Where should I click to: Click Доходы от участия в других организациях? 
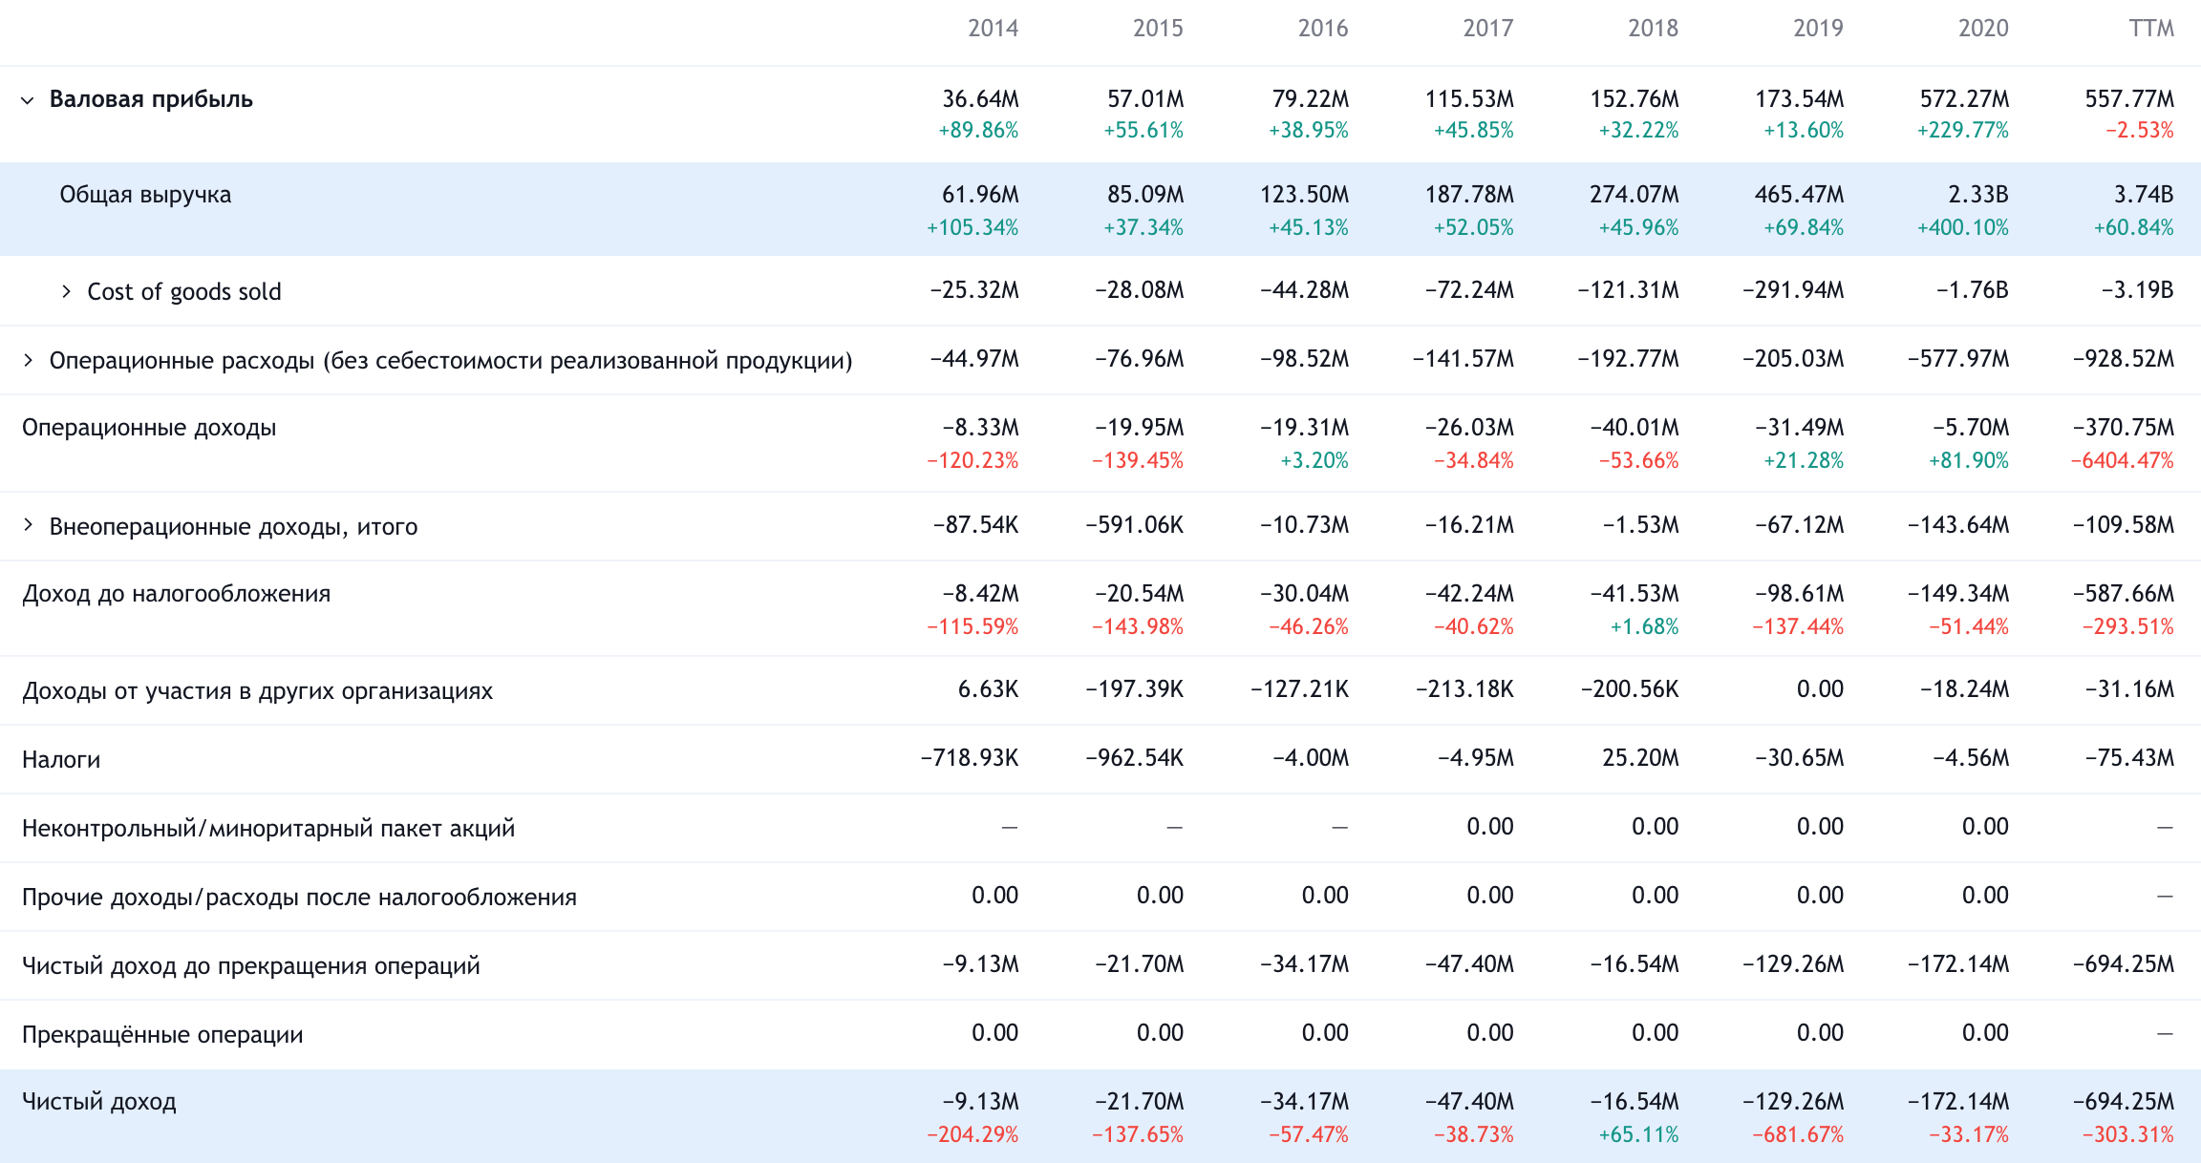point(258,690)
